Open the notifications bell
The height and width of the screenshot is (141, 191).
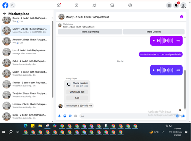click(176, 5)
